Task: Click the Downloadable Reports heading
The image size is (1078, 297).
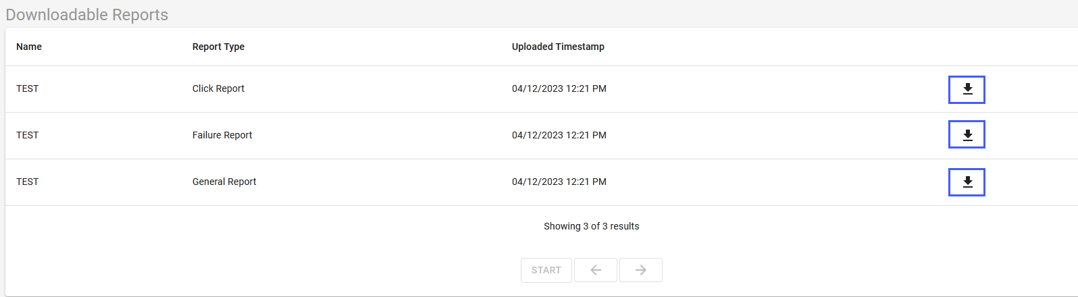Action: pyautogui.click(x=87, y=15)
